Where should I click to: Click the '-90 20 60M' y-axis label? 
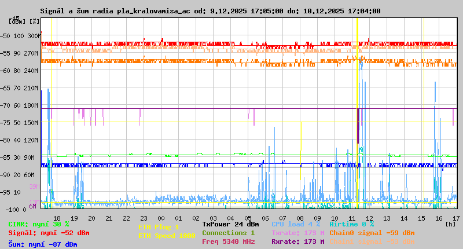[17, 175]
